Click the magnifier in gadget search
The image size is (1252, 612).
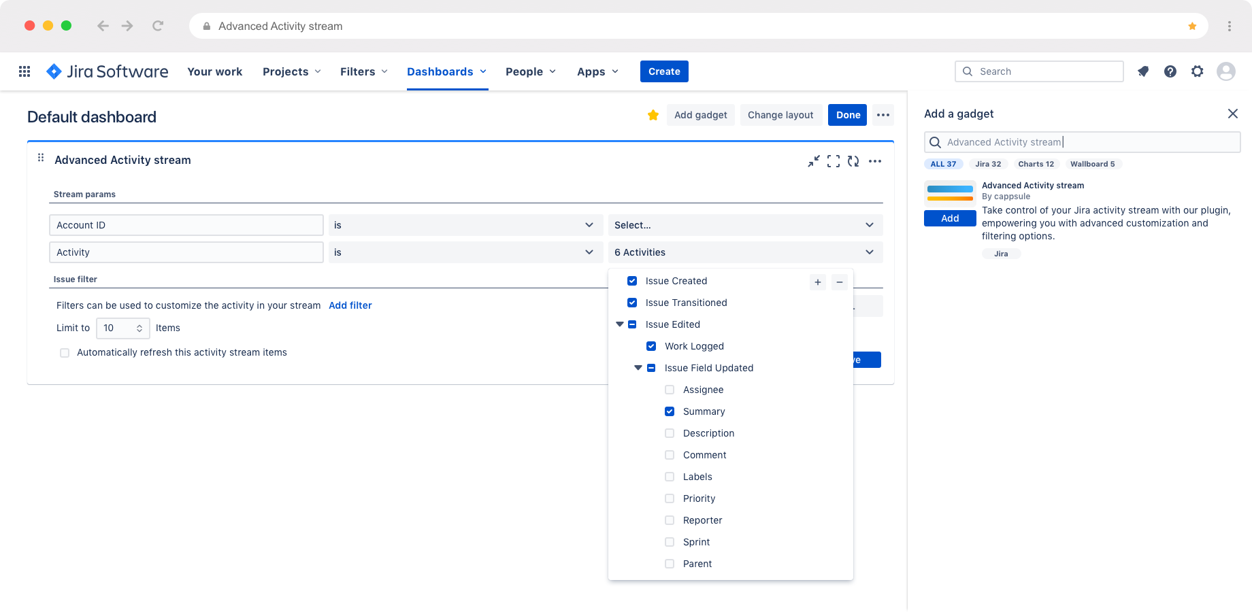click(x=936, y=142)
